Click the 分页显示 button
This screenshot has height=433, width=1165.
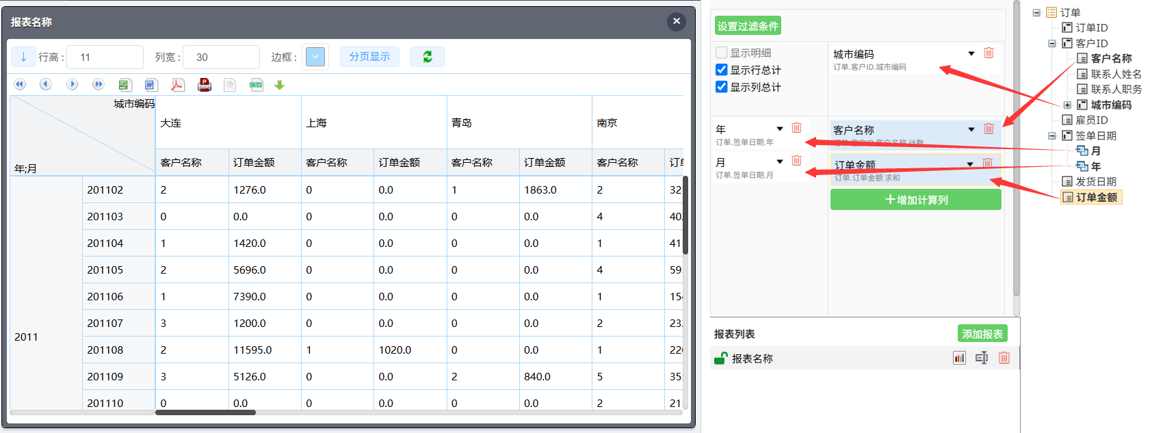(369, 57)
